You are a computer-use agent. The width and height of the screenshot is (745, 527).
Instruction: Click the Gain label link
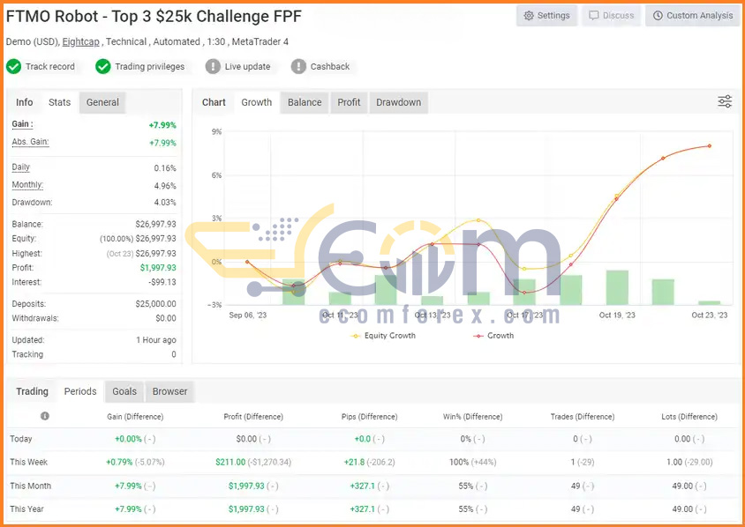tap(22, 124)
